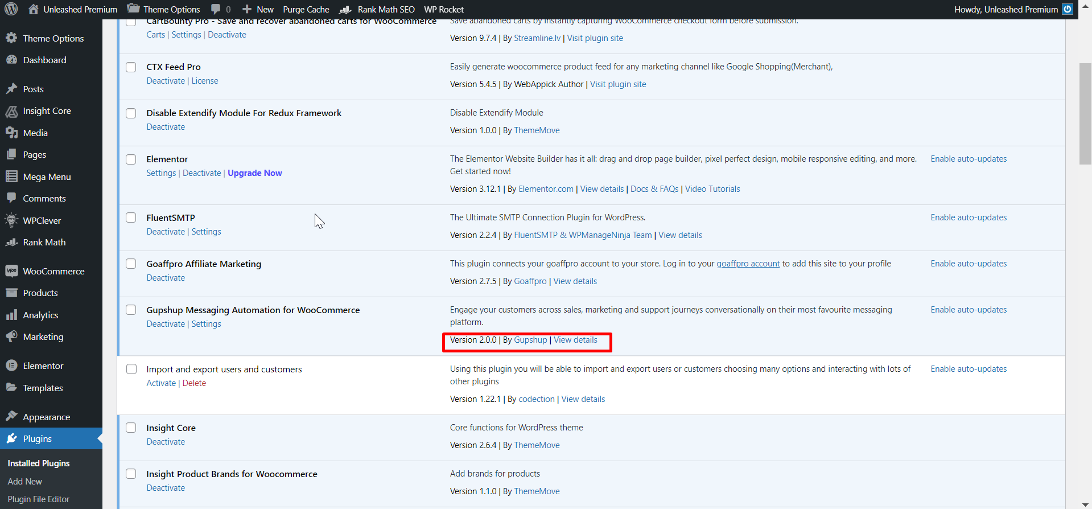Click the scrollbar down arrow at bottom right
This screenshot has height=509, width=1092.
pyautogui.click(x=1085, y=503)
